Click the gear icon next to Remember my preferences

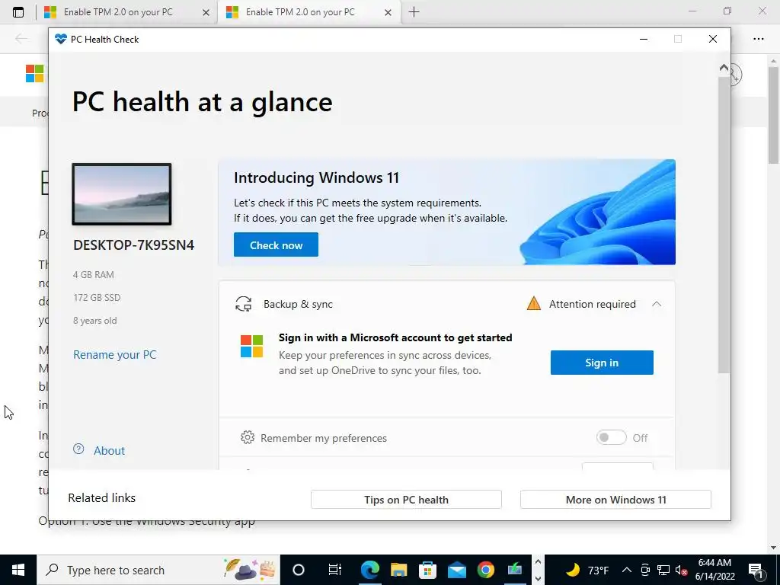pyautogui.click(x=248, y=437)
